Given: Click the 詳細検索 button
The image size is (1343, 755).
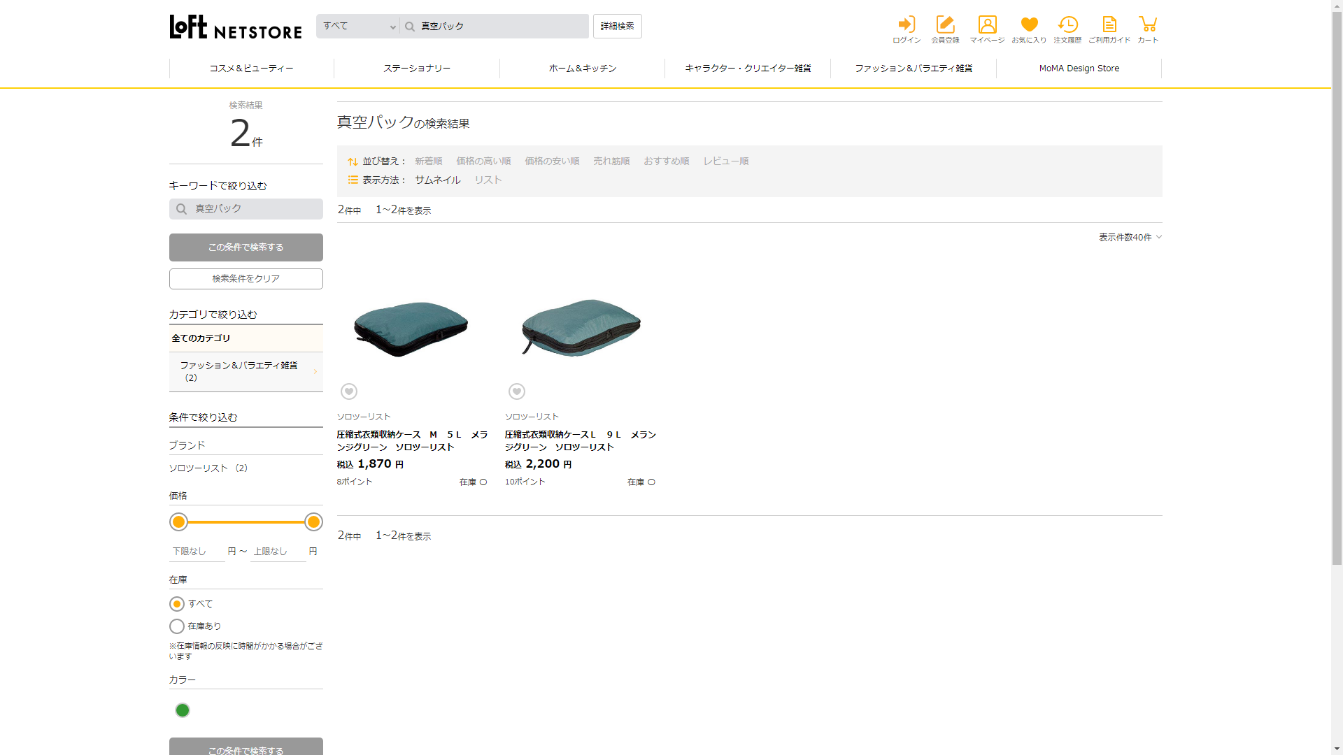Looking at the screenshot, I should 617,27.
